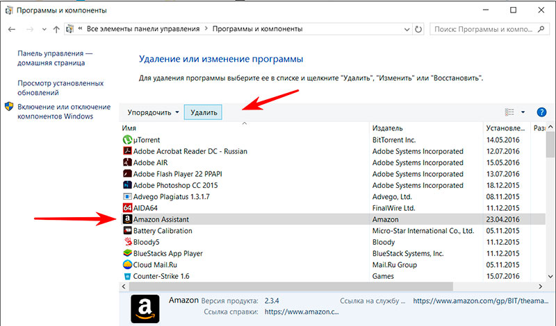Click the Amazon Assistant row icon
556x326 pixels.
pyautogui.click(x=127, y=219)
